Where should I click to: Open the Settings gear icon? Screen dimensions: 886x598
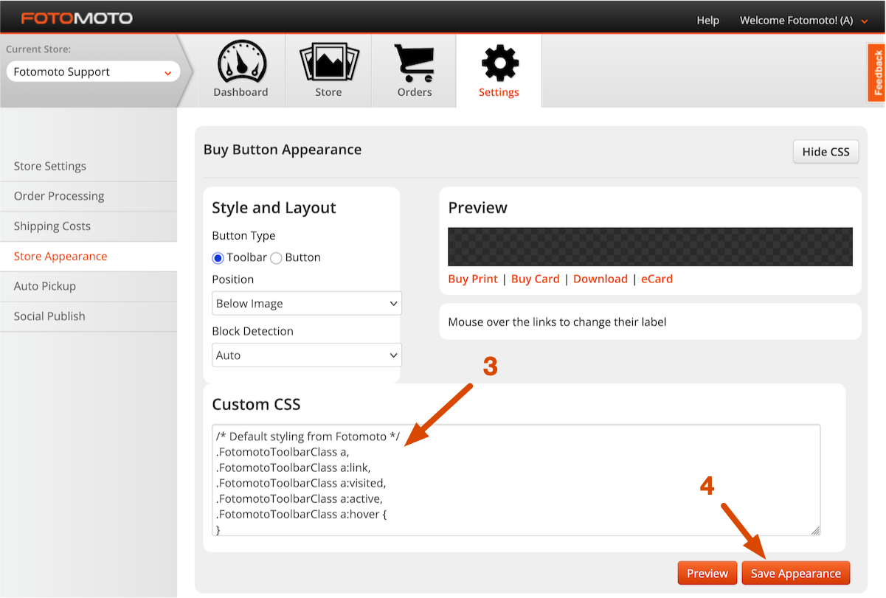tap(499, 63)
